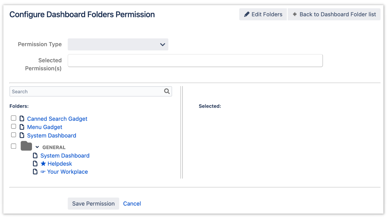
Task: Click the page icon beside Canned Search Gadget
Action: coord(22,119)
